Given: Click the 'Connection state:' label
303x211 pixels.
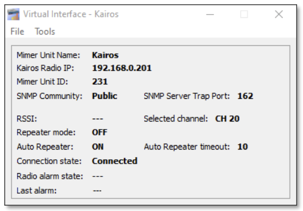Looking at the screenshot, I should [49, 161].
